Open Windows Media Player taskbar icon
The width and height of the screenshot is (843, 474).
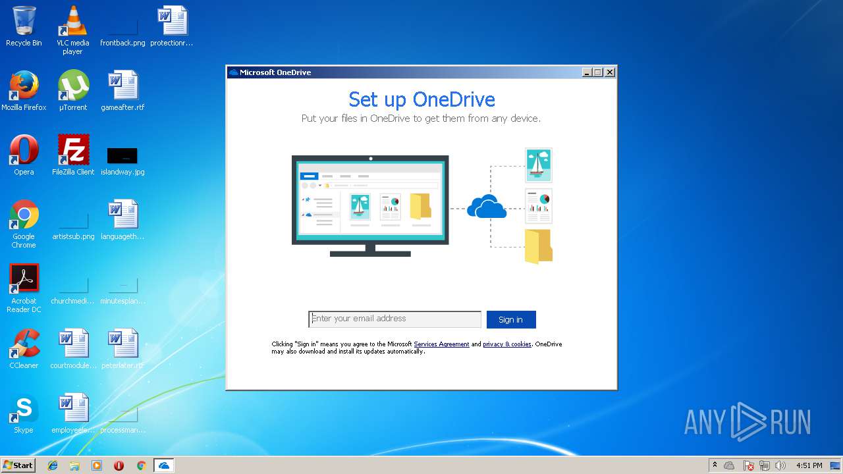(97, 465)
